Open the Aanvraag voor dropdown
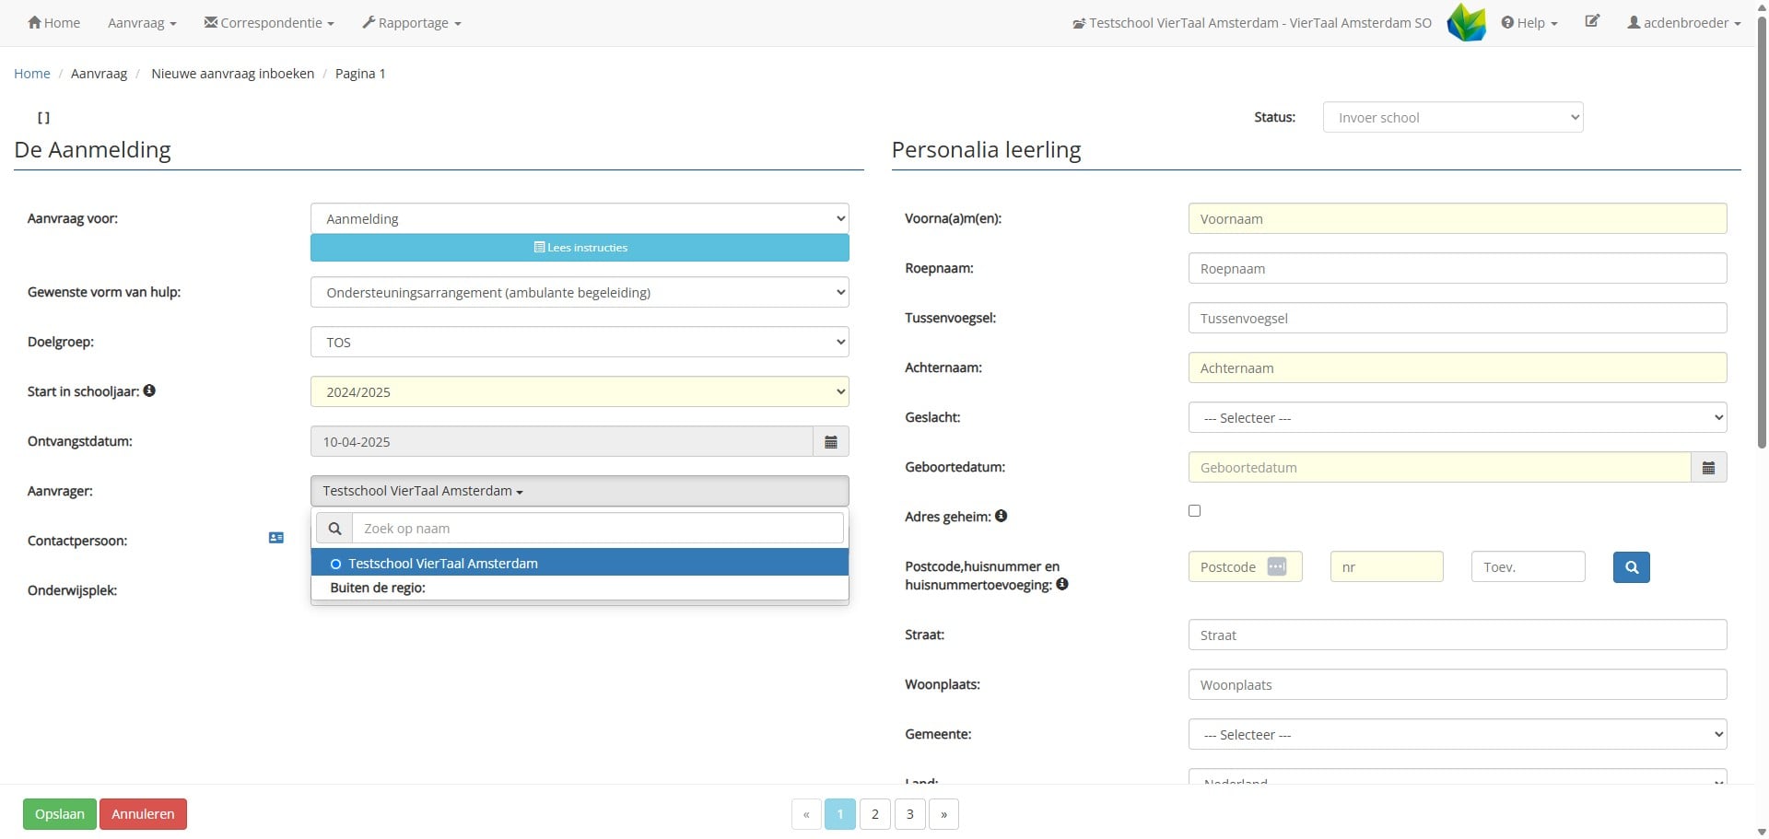Viewport: 1769px width, 839px height. [580, 218]
